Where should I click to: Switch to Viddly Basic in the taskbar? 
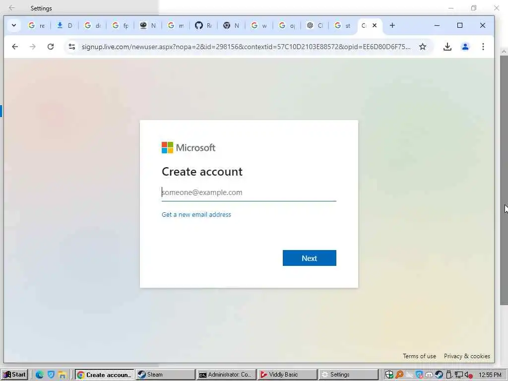(287, 375)
